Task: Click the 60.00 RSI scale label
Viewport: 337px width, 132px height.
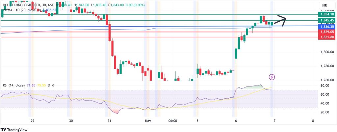Action: (x=324, y=94)
